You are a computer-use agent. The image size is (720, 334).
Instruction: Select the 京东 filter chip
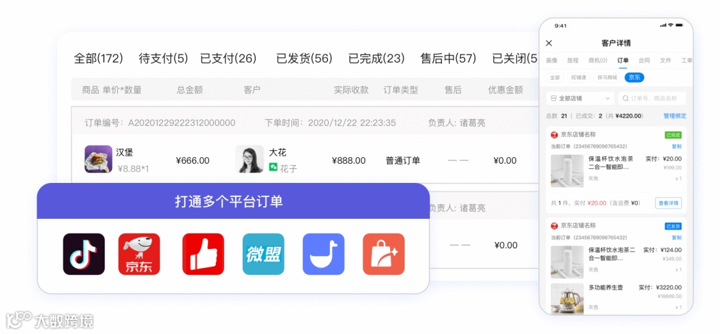(x=634, y=77)
